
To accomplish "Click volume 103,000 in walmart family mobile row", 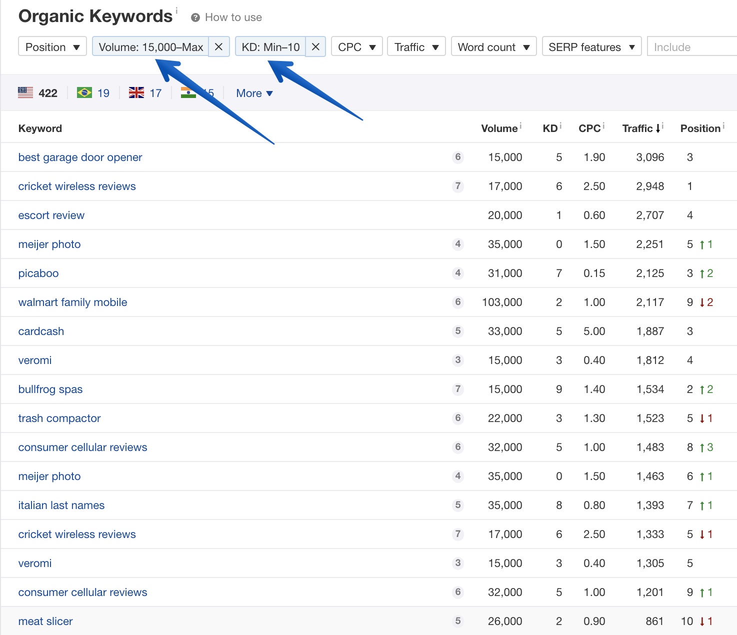I will pyautogui.click(x=502, y=302).
